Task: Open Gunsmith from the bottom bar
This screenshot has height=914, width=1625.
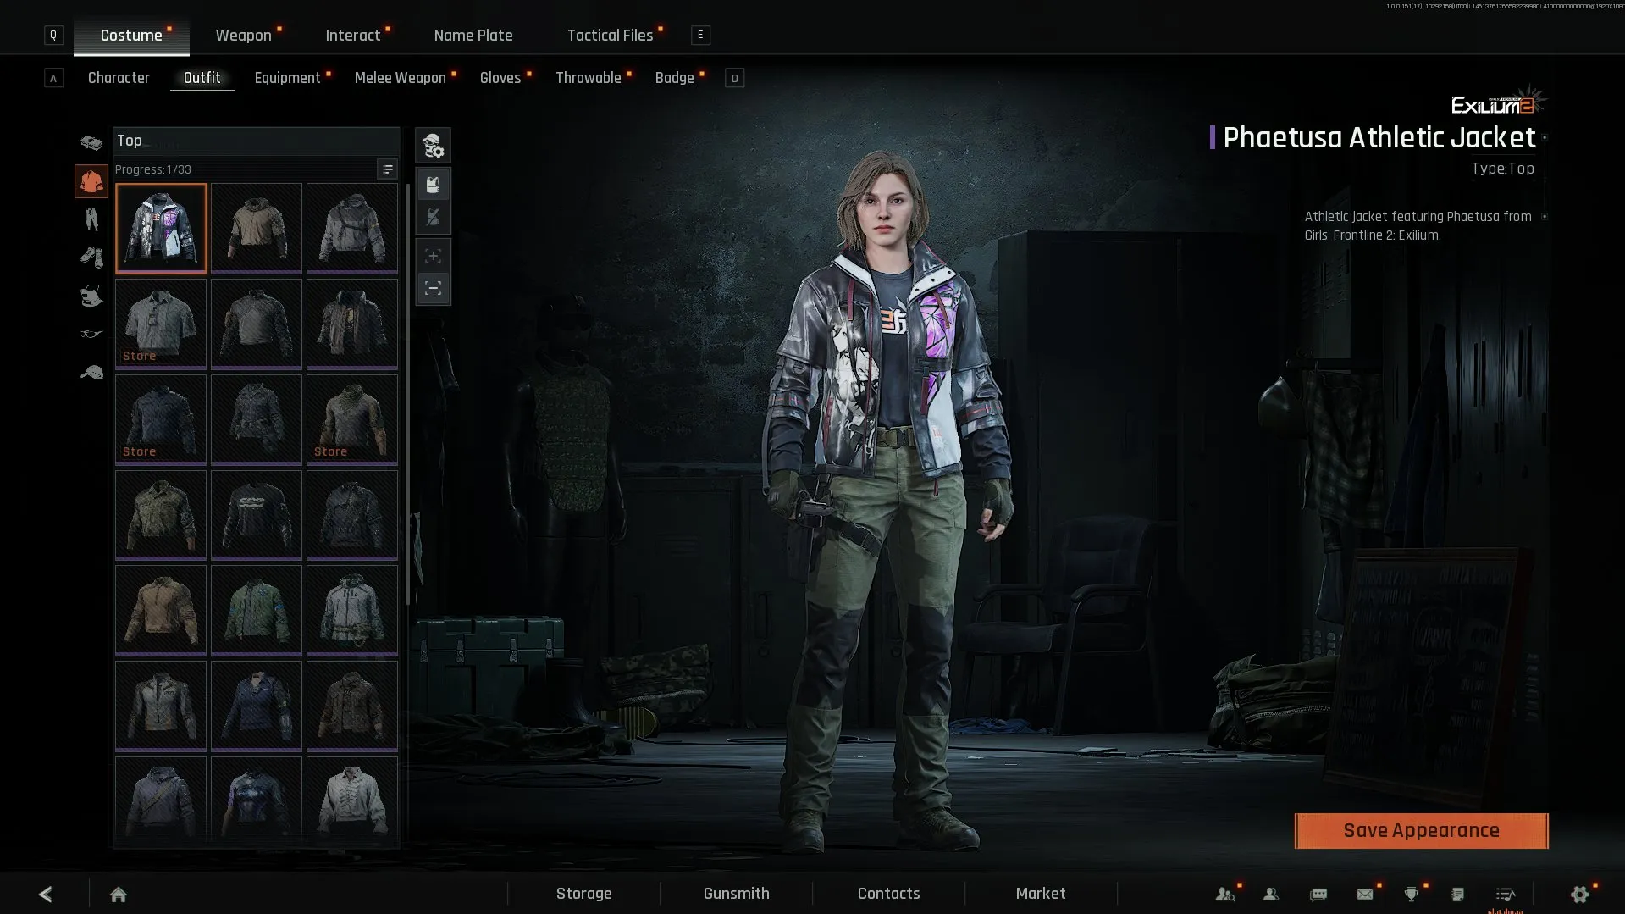Action: click(737, 894)
